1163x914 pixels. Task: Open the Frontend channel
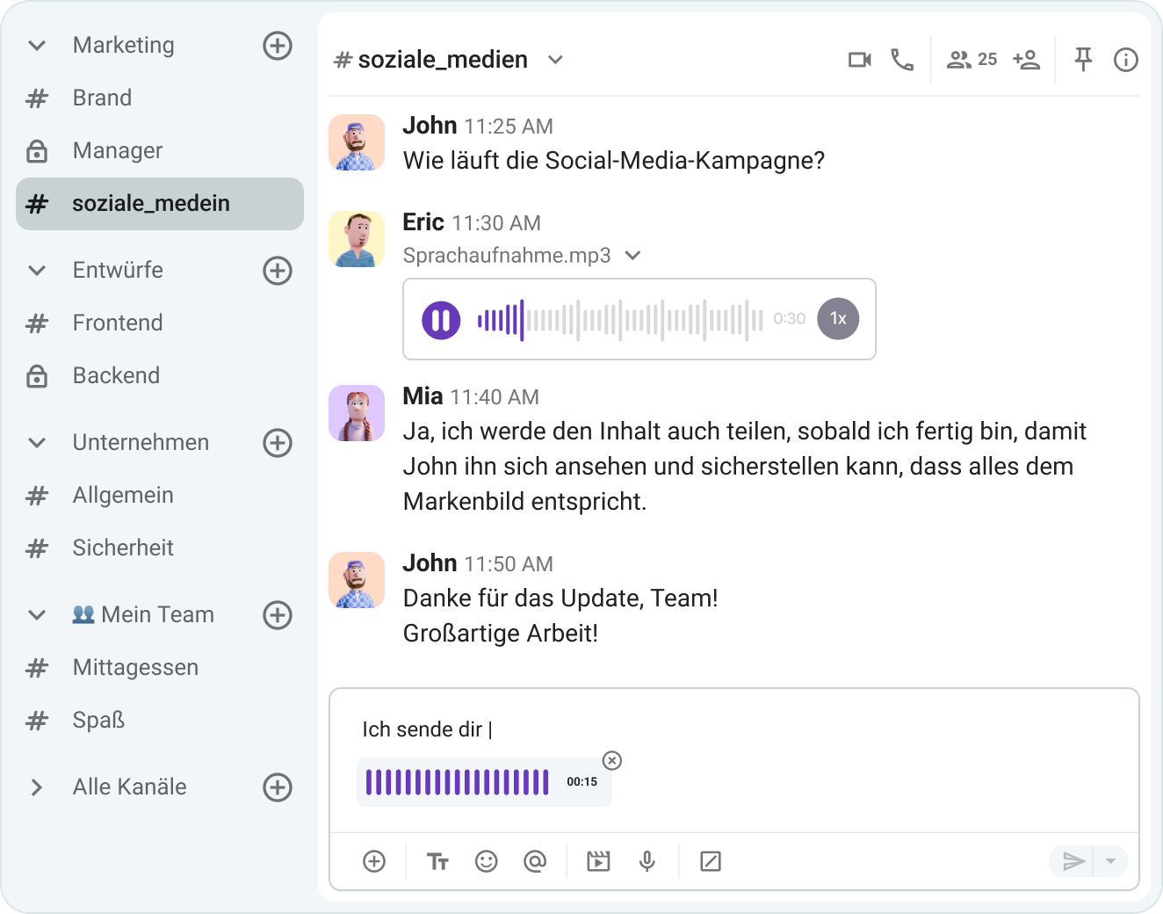[118, 323]
